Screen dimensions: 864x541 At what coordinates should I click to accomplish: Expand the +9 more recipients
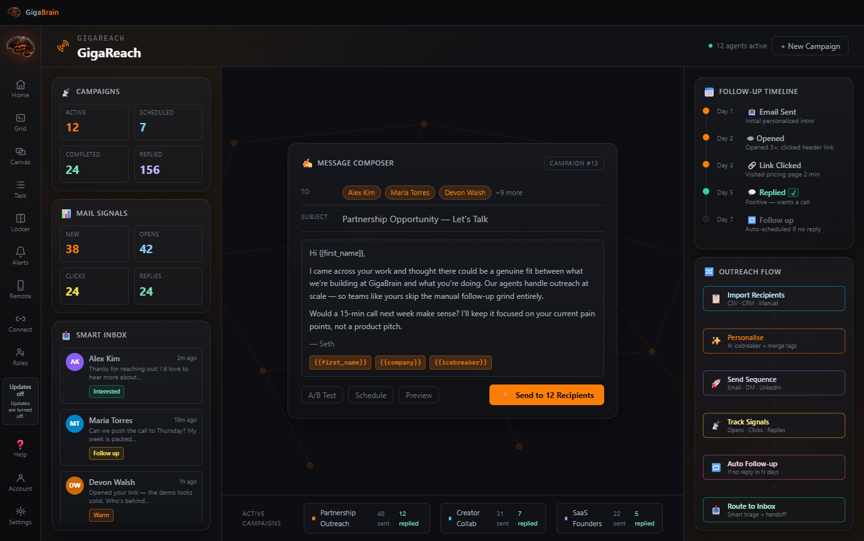click(x=509, y=193)
